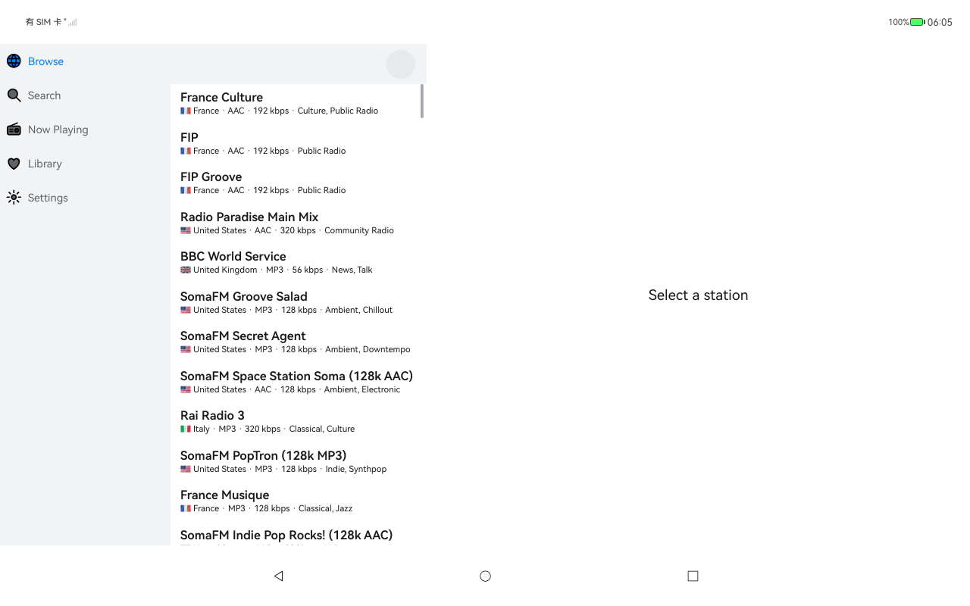Click the "Classical, Jazz" tags text

point(325,508)
